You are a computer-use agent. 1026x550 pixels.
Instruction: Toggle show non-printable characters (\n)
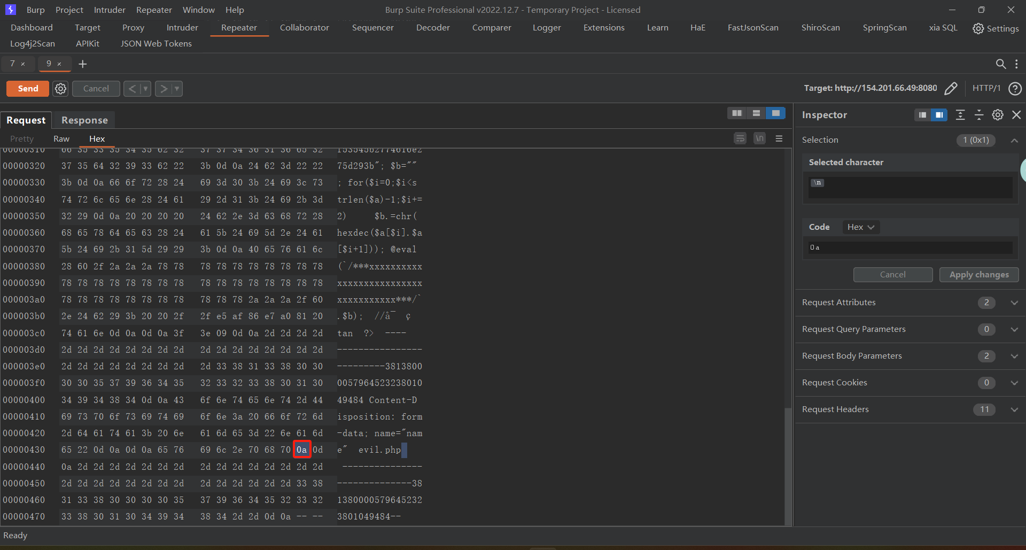tap(759, 139)
